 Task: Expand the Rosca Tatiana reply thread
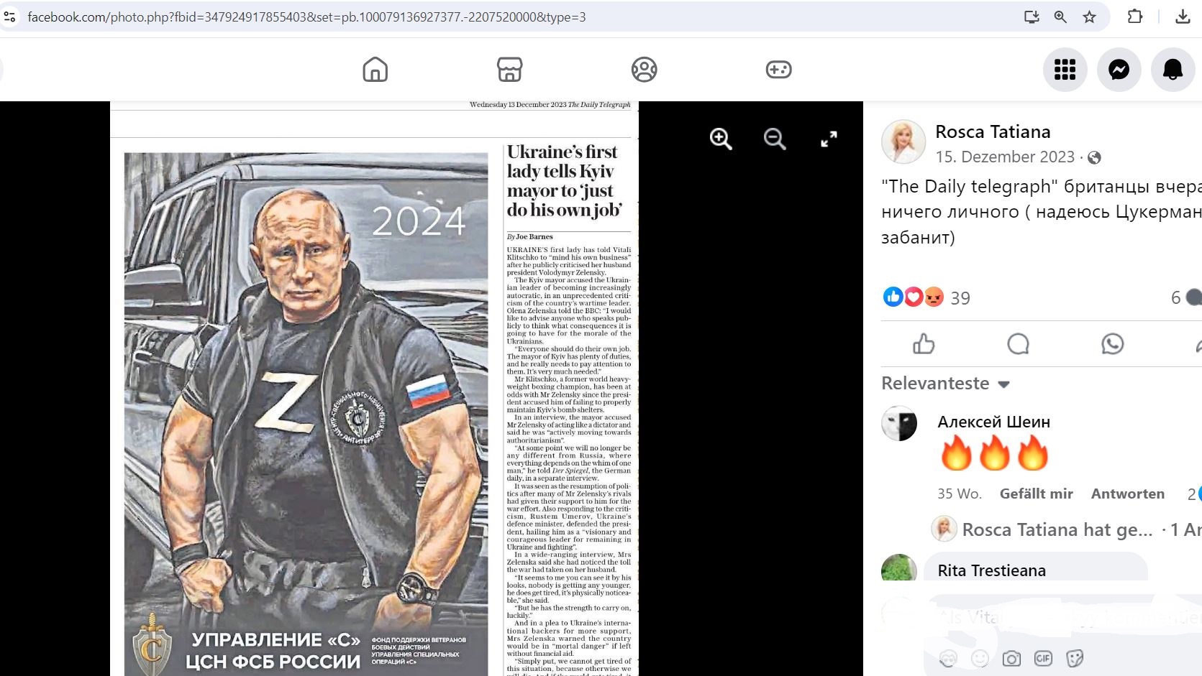tap(1057, 529)
